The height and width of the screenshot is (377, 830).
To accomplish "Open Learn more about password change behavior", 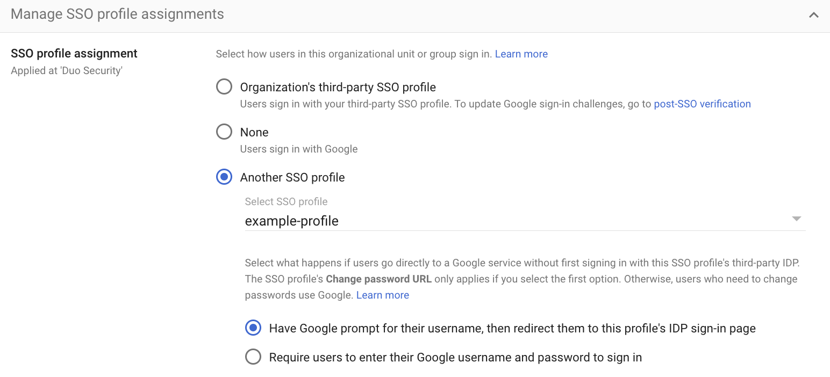I will [382, 295].
